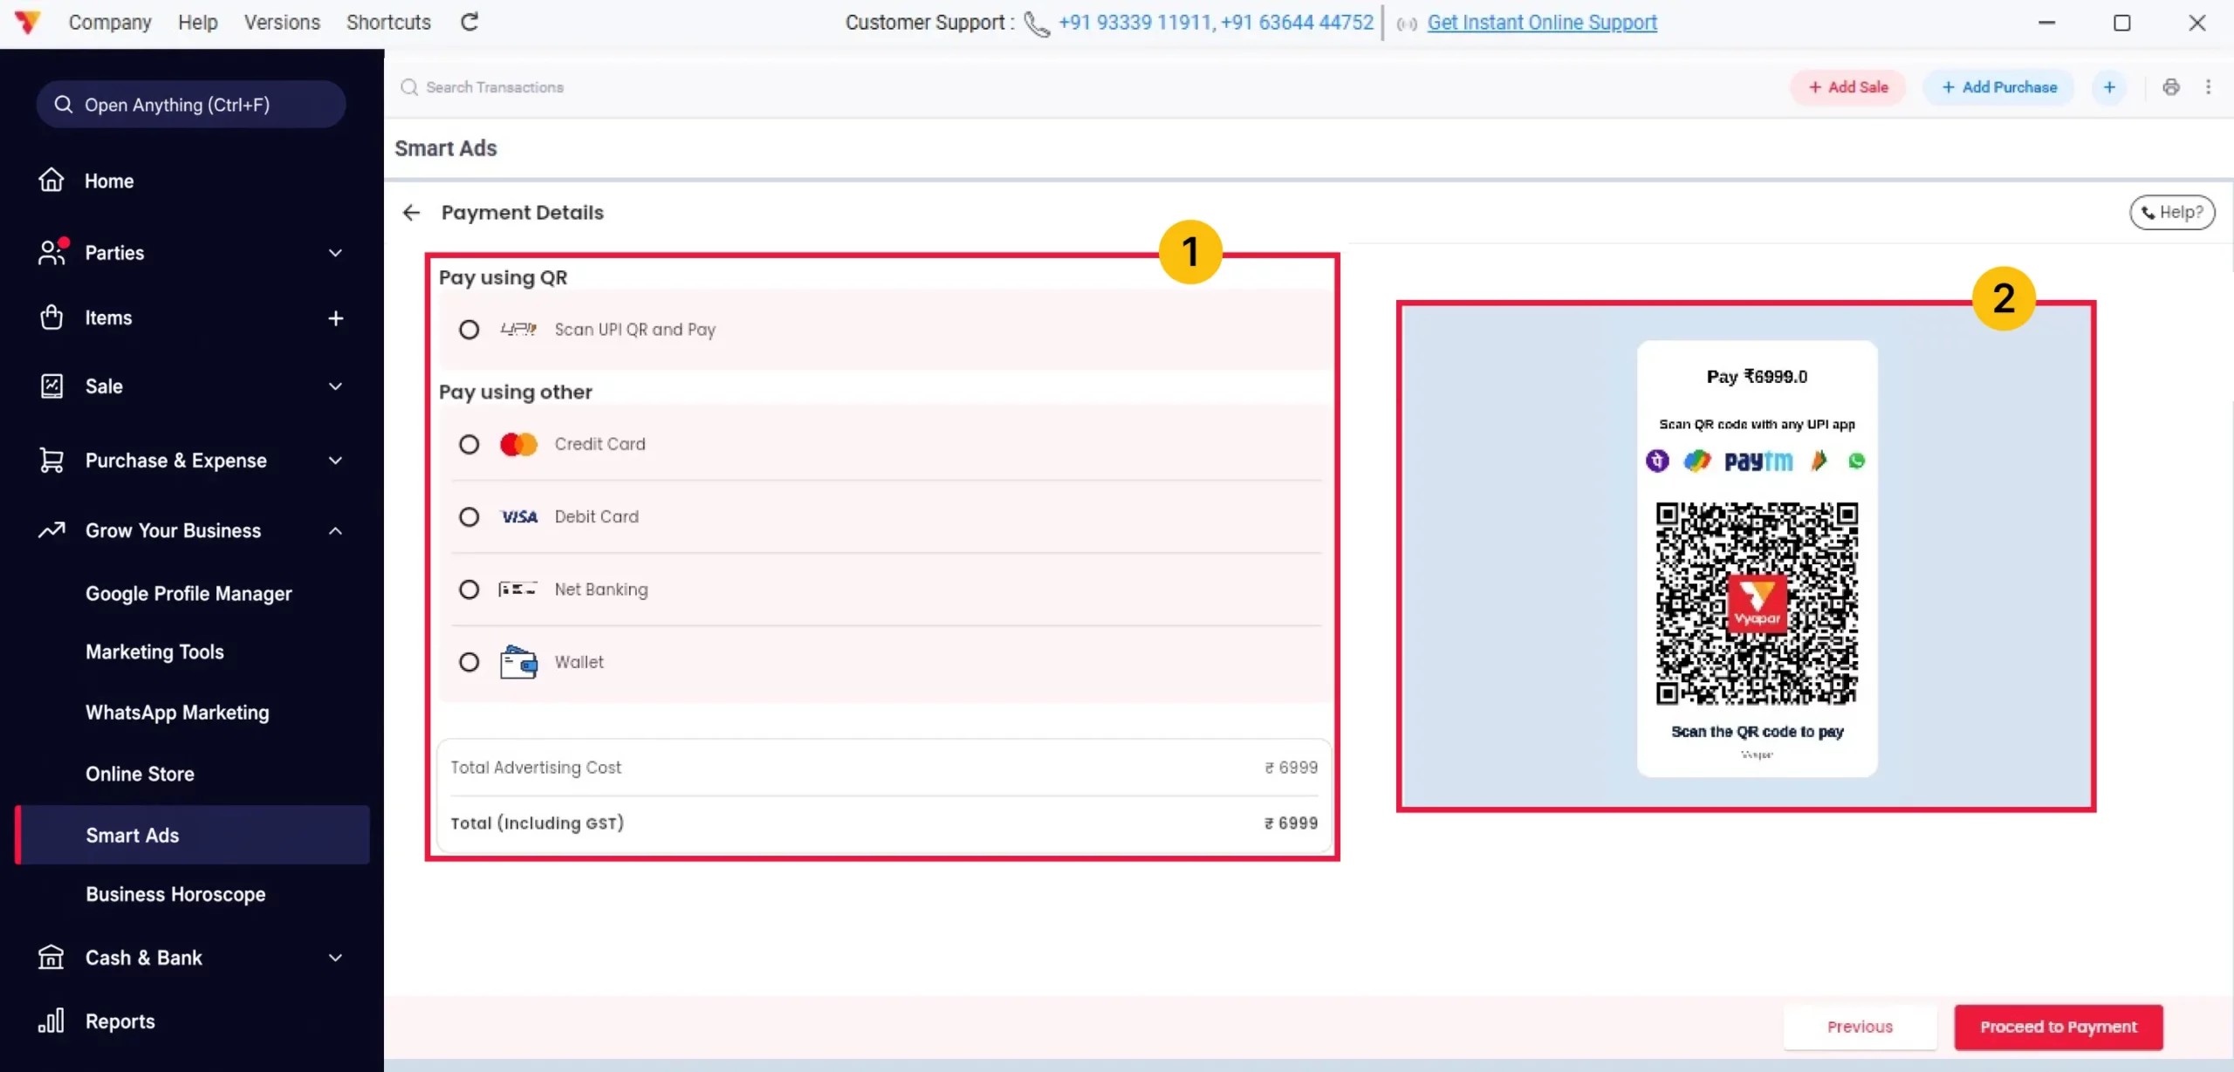Navigate to Online Store
The width and height of the screenshot is (2234, 1072).
tap(140, 774)
